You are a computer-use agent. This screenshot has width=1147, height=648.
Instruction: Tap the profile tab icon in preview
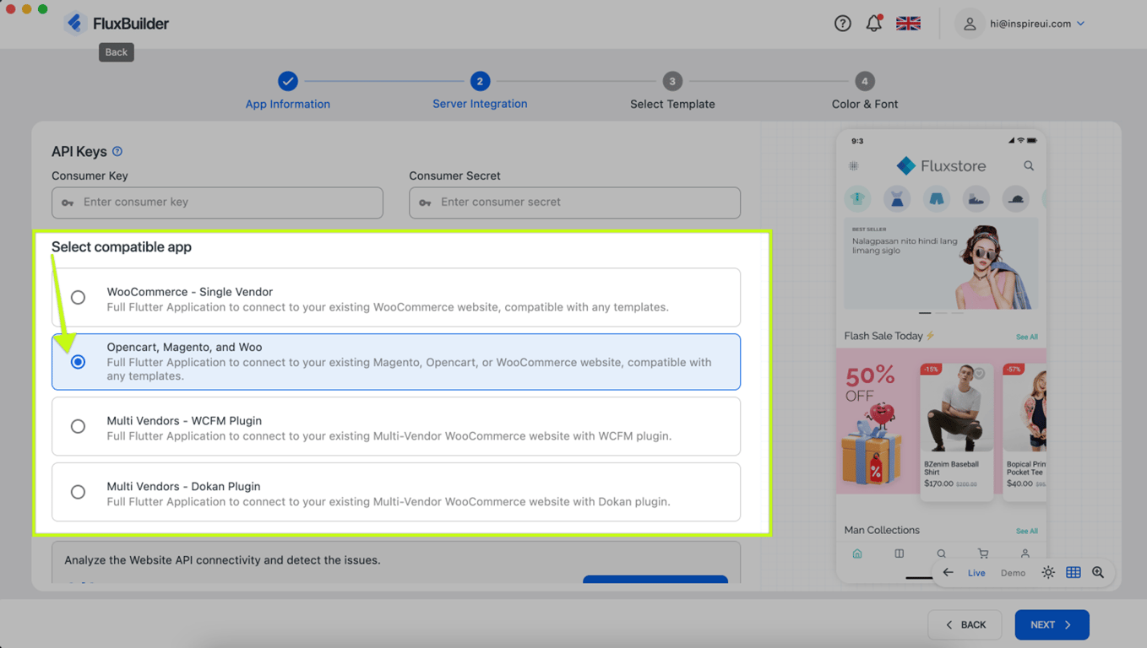[1025, 553]
